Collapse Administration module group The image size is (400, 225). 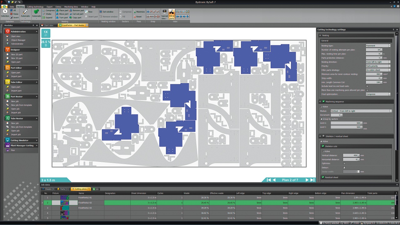pyautogui.click(x=37, y=32)
